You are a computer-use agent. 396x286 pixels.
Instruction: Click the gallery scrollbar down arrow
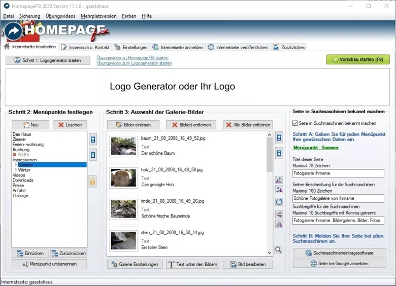[270, 253]
